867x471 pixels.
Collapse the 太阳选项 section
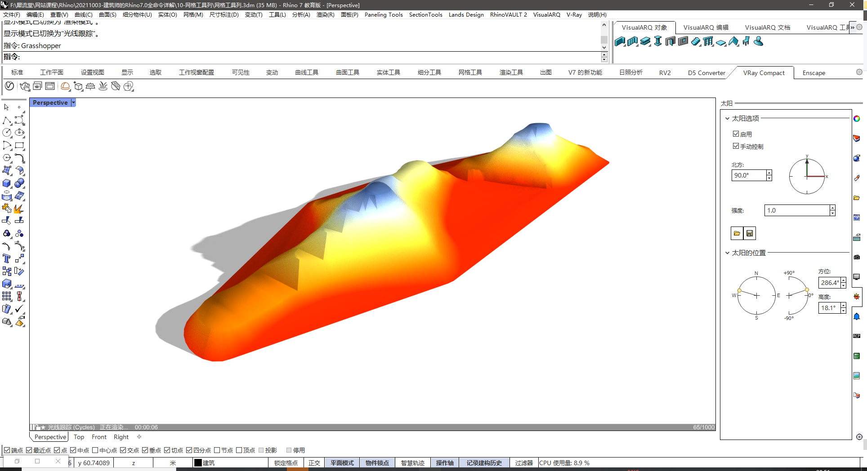point(727,119)
